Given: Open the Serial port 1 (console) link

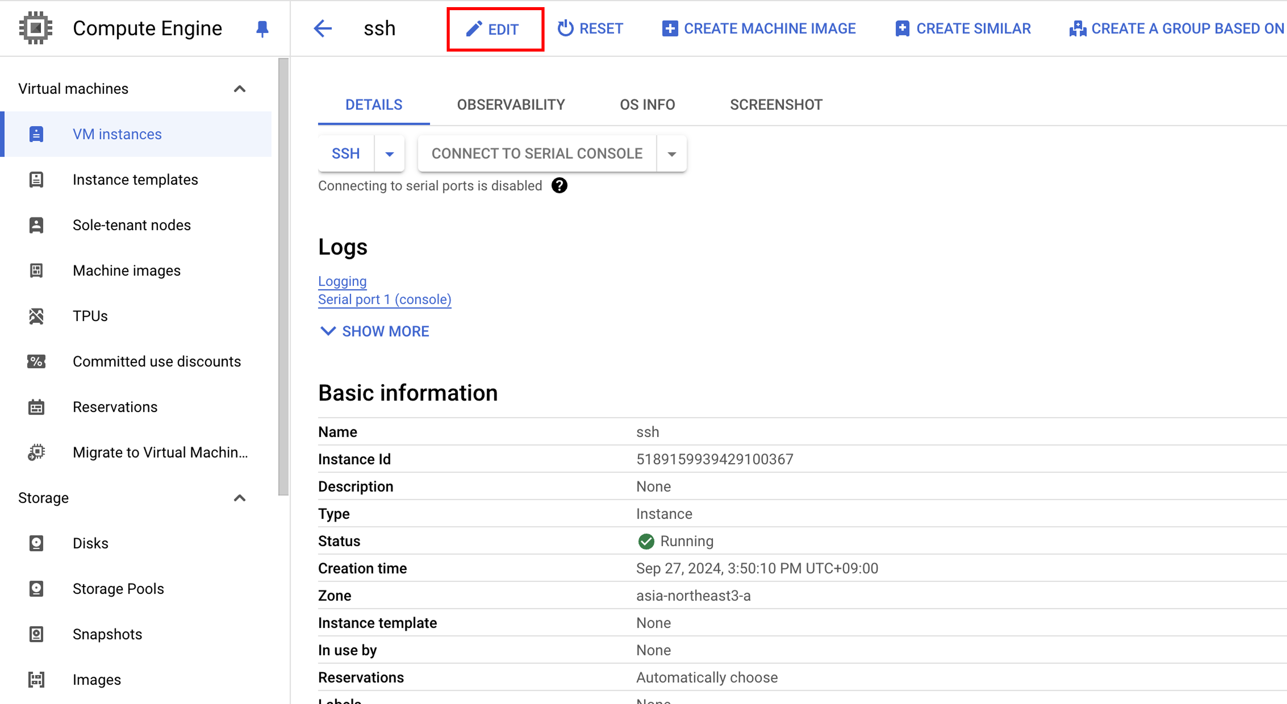Looking at the screenshot, I should pos(384,299).
